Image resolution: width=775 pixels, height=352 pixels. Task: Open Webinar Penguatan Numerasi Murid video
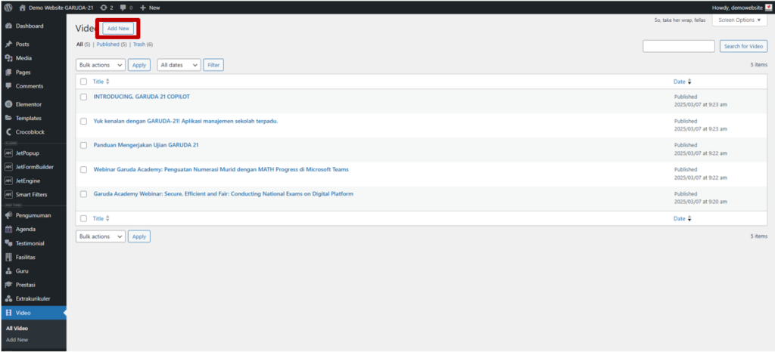coord(221,169)
